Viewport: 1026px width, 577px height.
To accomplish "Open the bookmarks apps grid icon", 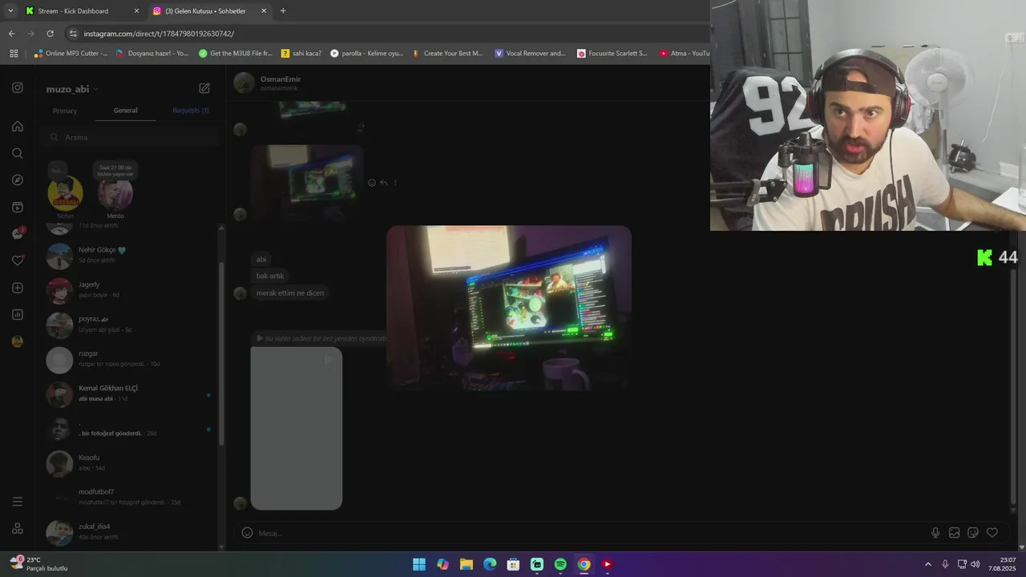I will tap(13, 53).
